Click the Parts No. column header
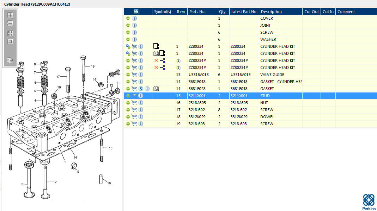Image resolution: width=377 pixels, height=211 pixels. [202, 12]
